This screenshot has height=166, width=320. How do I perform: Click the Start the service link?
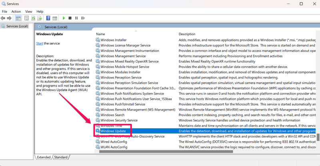point(40,43)
